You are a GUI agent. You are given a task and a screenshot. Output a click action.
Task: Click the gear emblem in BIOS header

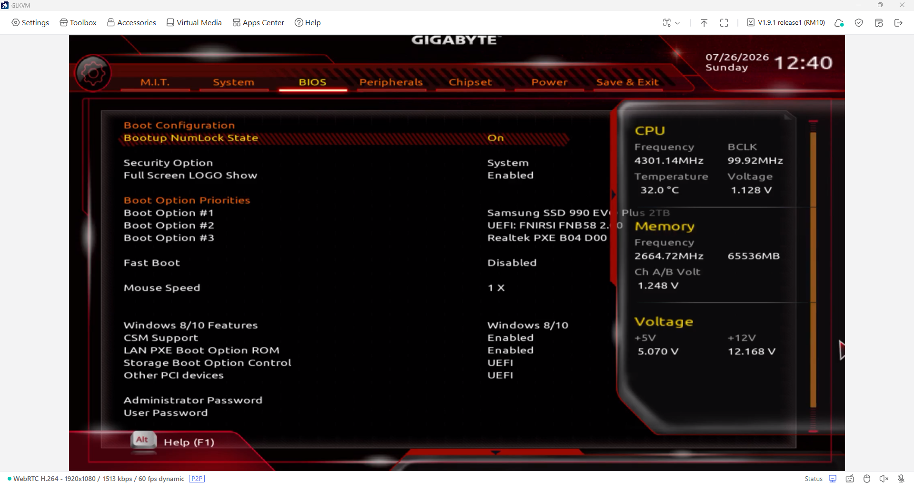tap(93, 73)
